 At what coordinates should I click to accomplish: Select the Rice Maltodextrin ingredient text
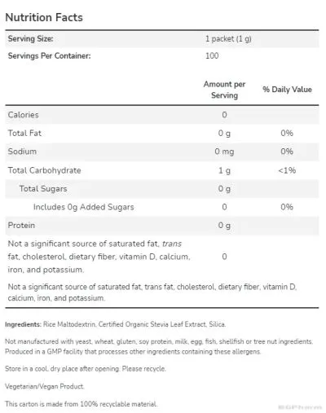[x=69, y=324]
